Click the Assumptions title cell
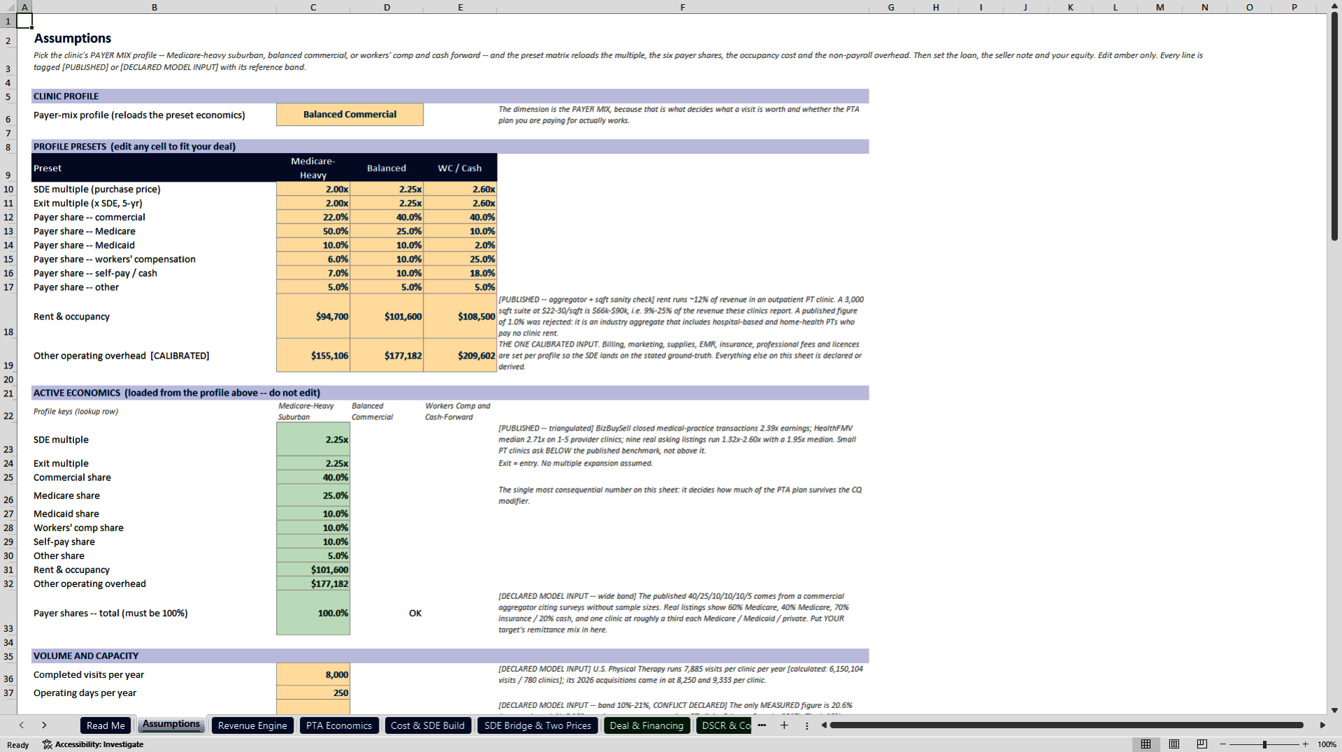 coord(73,38)
